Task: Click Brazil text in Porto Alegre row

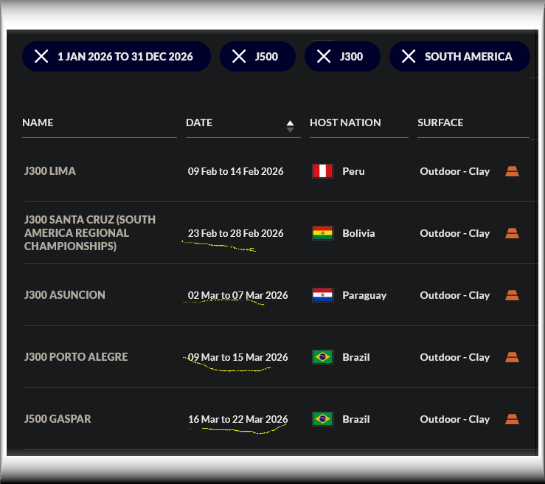Action: tap(356, 357)
